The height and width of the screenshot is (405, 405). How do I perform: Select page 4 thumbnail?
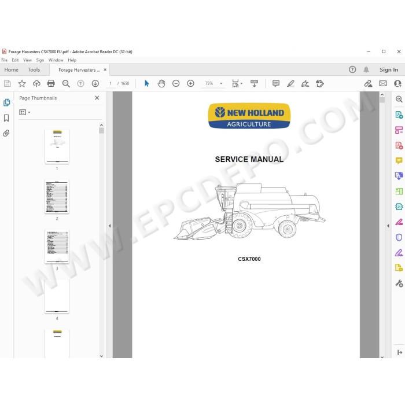(57, 296)
